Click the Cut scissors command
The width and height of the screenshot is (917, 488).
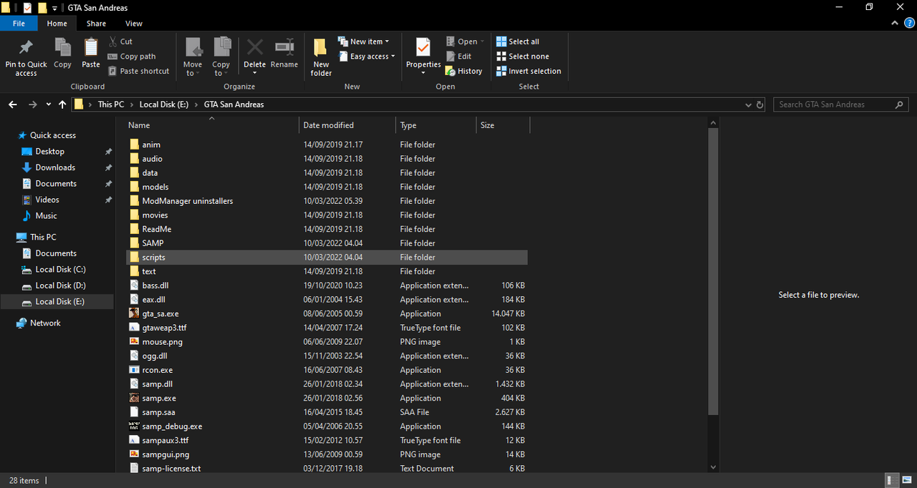[120, 42]
